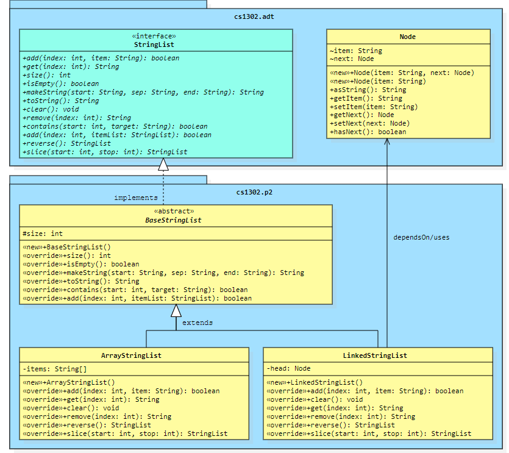Click the «abstract» stereotype on BaseStringList
The image size is (509, 453).
click(x=175, y=211)
